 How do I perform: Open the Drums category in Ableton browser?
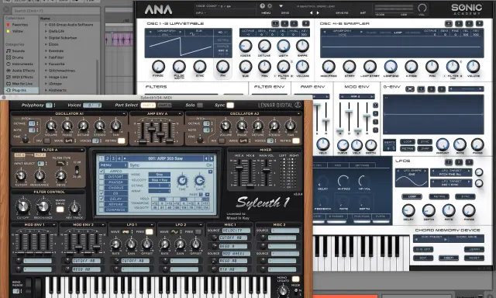click(18, 57)
